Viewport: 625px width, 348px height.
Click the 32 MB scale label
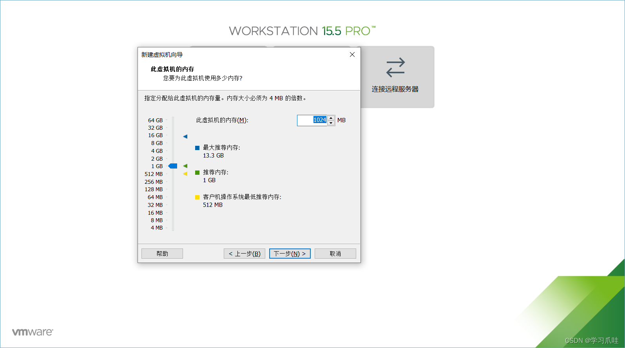[x=155, y=205]
